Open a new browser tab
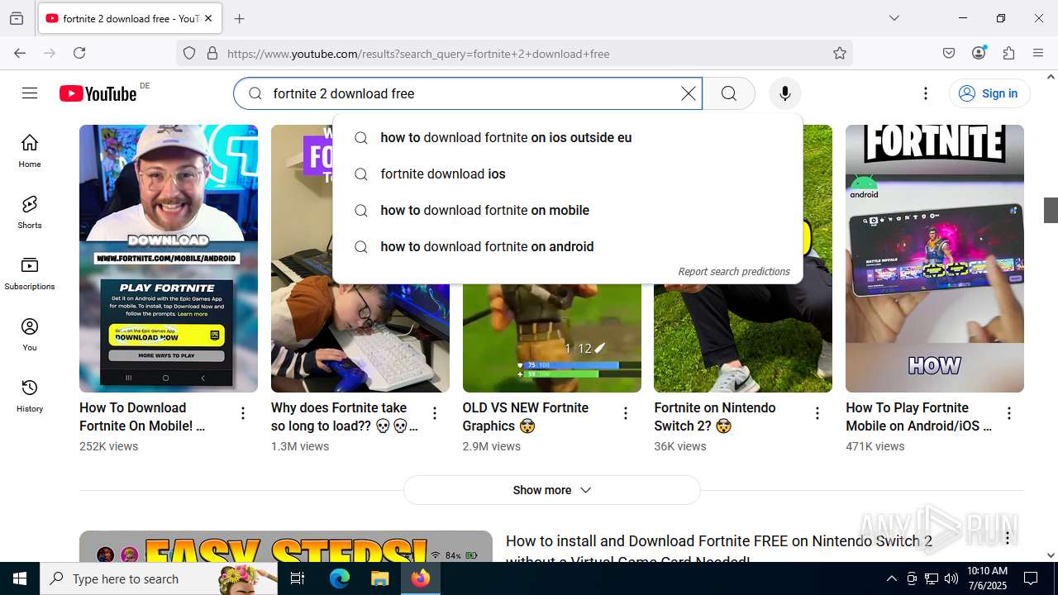 [x=240, y=18]
